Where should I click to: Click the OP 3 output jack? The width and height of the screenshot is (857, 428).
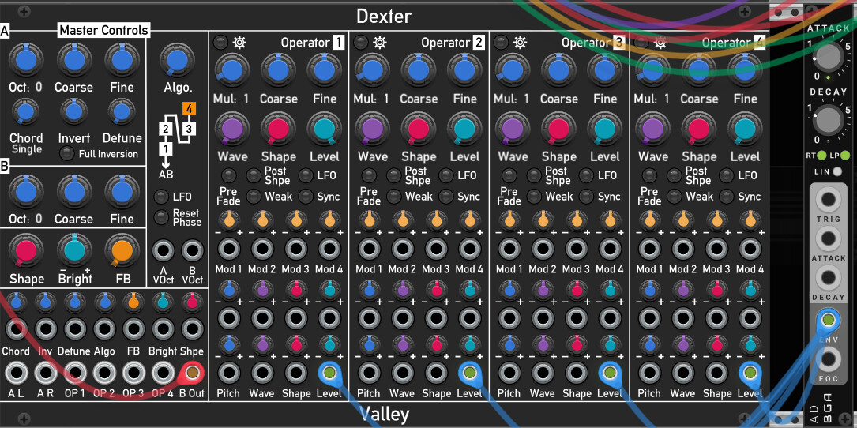tap(133, 373)
